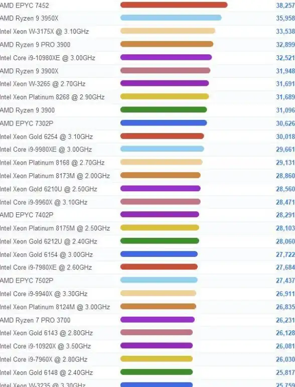The height and width of the screenshot is (387, 295).
Task: Click the pink bar for Ryzen 9 3900X
Action: point(165,71)
